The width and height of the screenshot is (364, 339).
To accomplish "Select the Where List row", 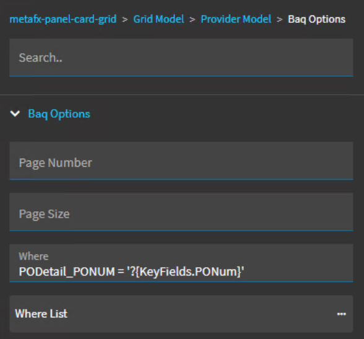I will click(181, 314).
